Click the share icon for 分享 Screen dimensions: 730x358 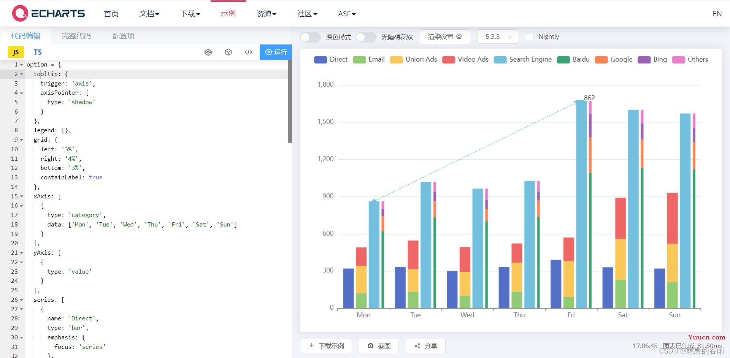point(417,346)
